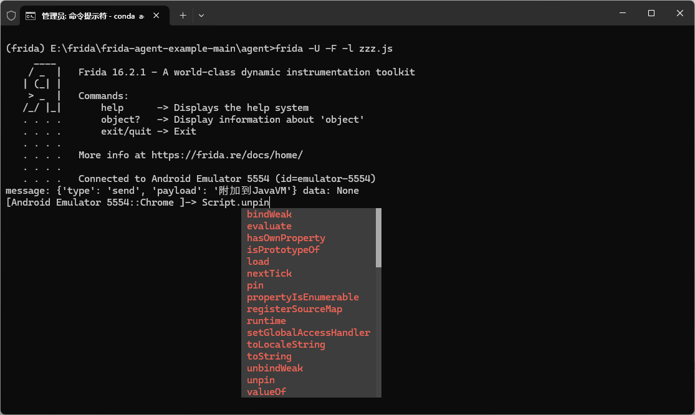Click the 'object?' command description line
The height and width of the screenshot is (415, 695).
click(232, 120)
